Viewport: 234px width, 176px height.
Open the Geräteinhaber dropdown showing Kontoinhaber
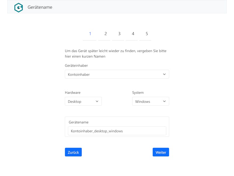pyautogui.click(x=117, y=74)
